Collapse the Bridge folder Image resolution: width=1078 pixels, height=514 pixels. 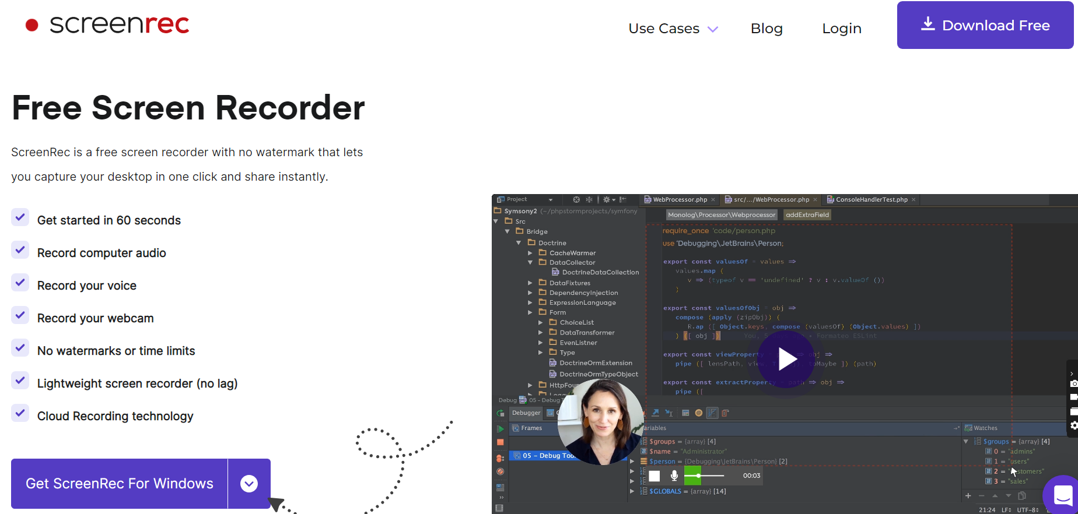pos(508,231)
